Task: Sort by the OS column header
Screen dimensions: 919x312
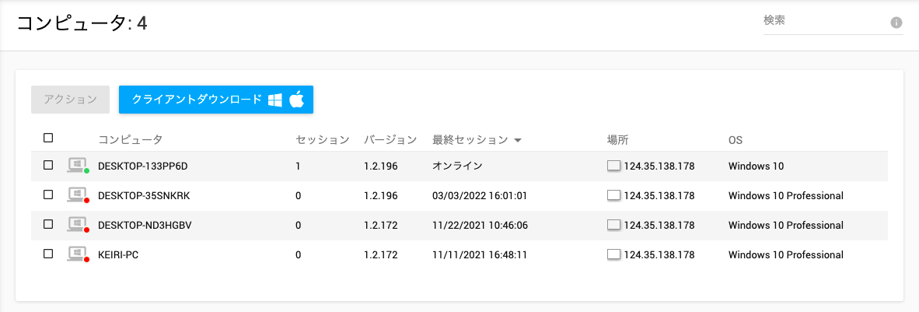Action: click(735, 140)
